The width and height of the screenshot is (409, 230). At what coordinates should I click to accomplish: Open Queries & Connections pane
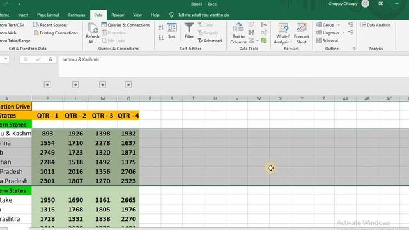[125, 25]
